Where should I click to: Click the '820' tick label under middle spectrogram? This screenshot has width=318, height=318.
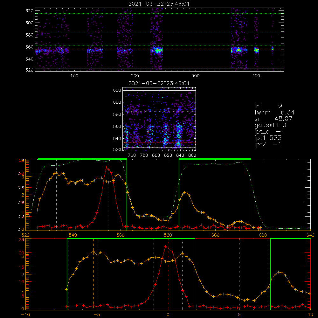coord(168,155)
